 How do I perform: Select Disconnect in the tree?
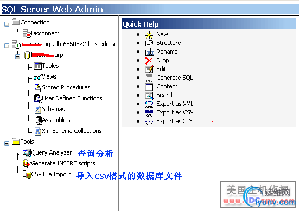pos(45,33)
